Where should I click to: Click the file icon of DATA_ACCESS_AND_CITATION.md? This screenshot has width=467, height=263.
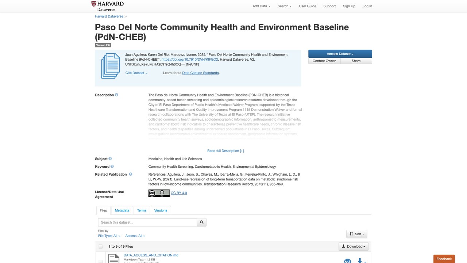click(114, 259)
